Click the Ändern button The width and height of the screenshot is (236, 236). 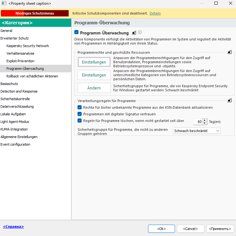pyautogui.click(x=94, y=88)
